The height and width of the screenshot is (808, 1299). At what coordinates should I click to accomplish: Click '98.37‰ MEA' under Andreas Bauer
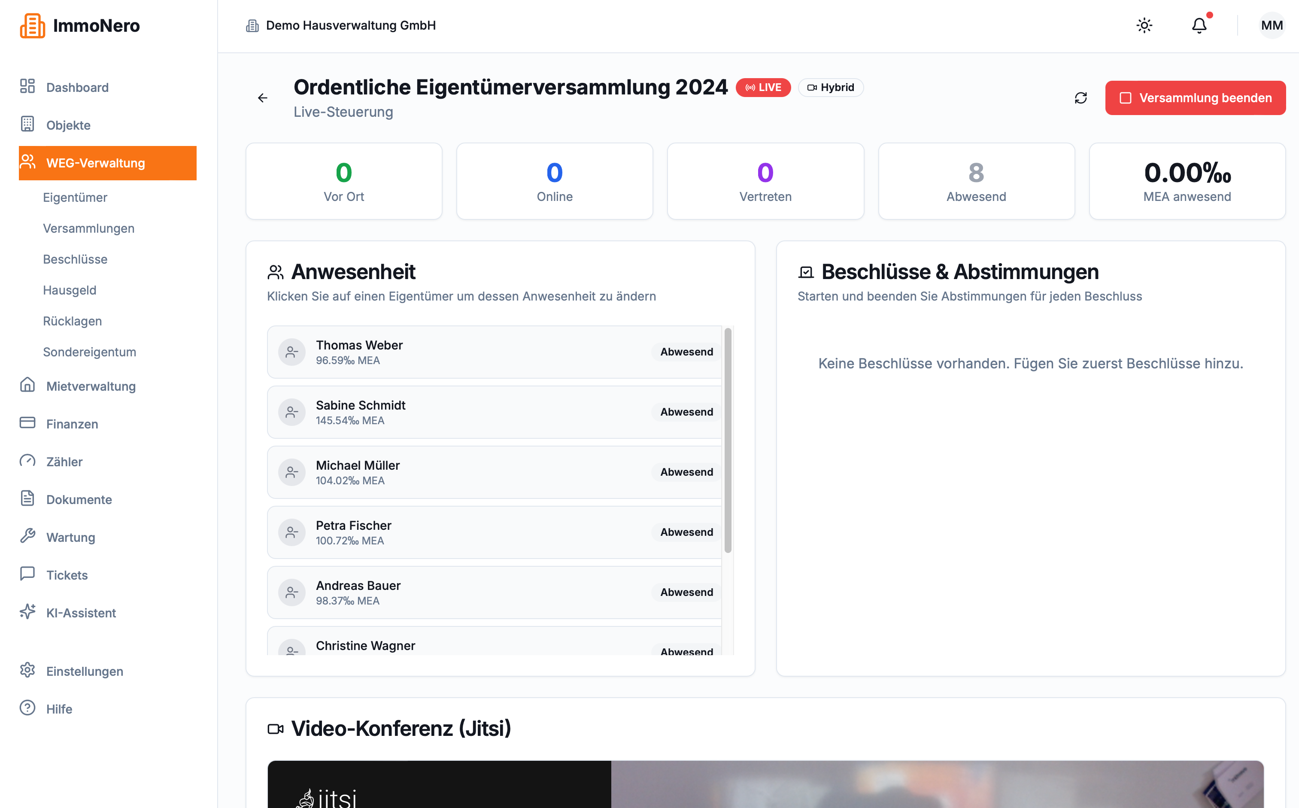(348, 601)
